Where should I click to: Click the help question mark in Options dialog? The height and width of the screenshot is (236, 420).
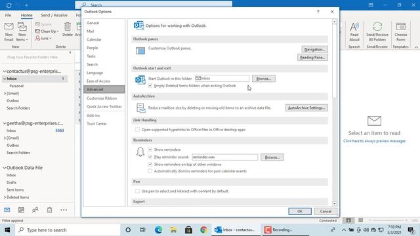(318, 12)
